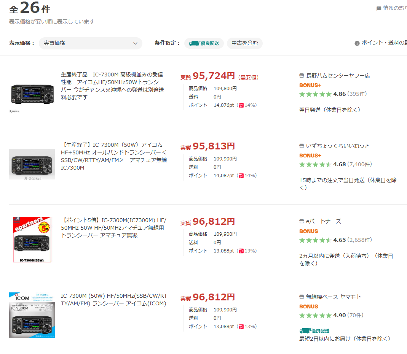Open the 長野ハムセンターヤフー店 store link

(x=338, y=76)
